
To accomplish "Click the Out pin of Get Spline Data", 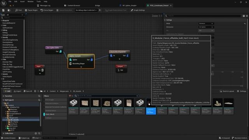I will [60, 51].
